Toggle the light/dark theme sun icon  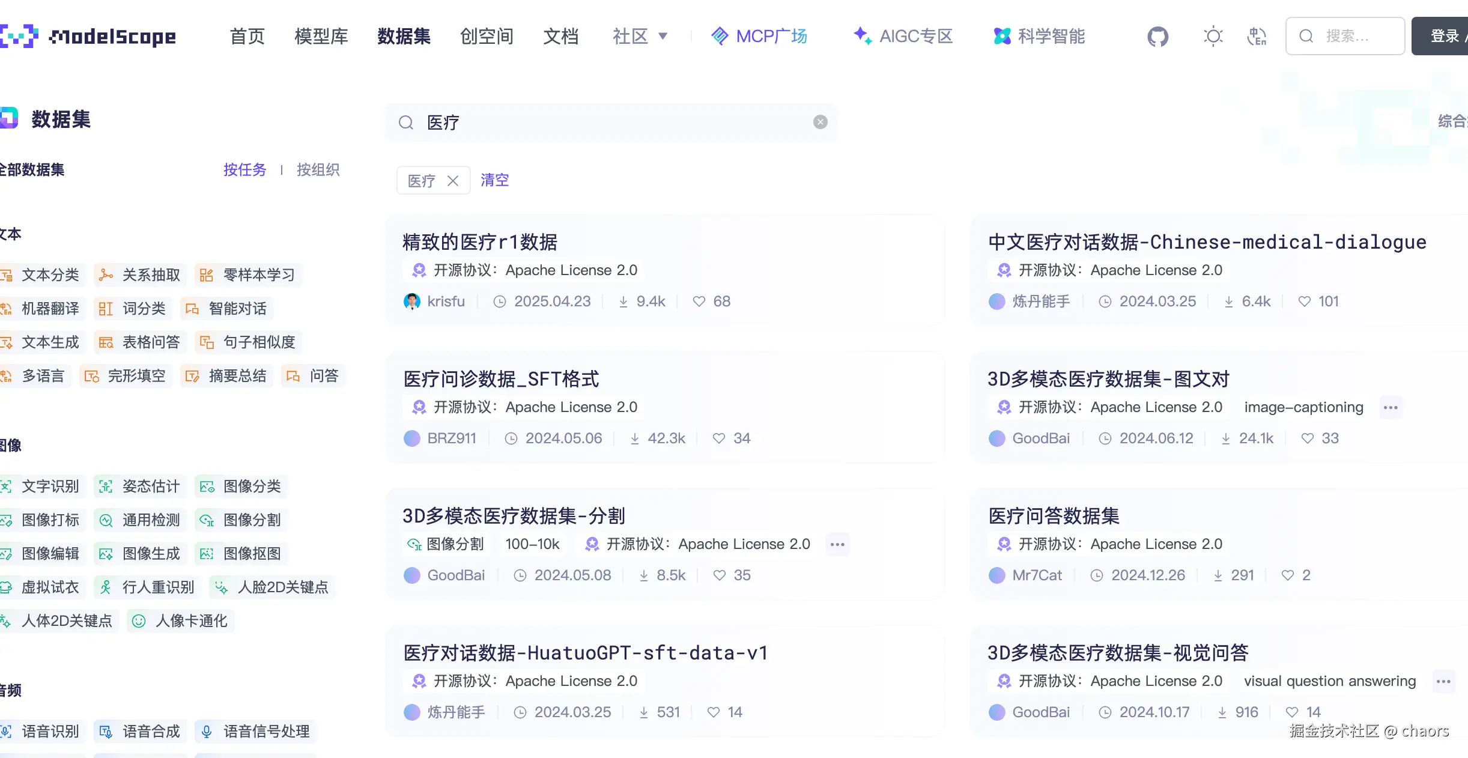(1213, 37)
